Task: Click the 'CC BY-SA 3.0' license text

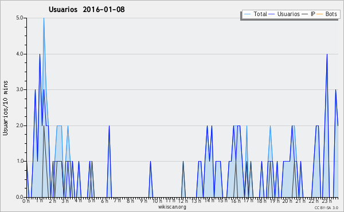Action: click(x=326, y=207)
